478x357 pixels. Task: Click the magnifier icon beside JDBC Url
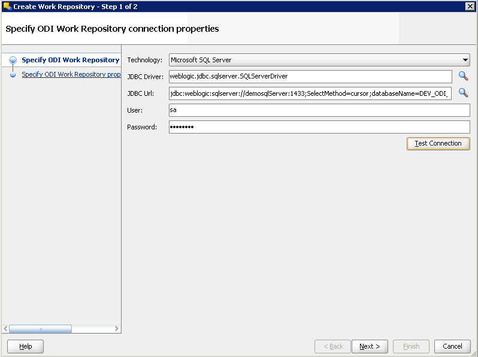tap(462, 93)
